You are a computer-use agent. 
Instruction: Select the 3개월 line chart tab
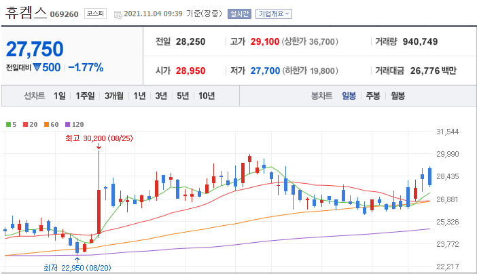114,96
